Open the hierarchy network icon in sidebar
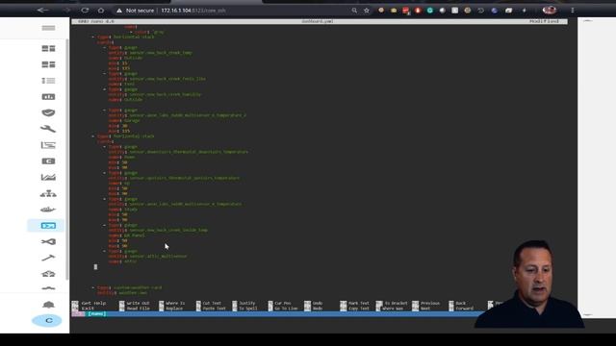Viewport: 616px width, 346px height. tap(48, 194)
